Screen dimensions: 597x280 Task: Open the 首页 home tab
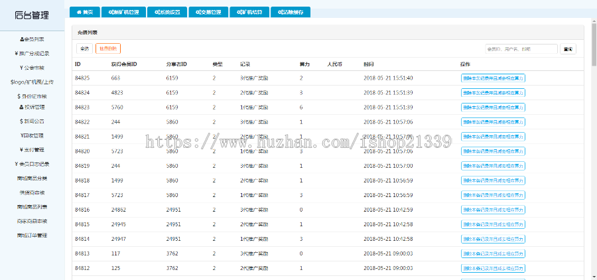click(x=85, y=12)
